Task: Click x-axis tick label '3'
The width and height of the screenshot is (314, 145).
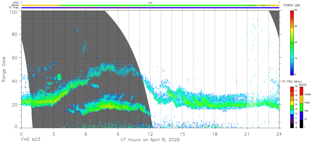Action: click(x=53, y=134)
